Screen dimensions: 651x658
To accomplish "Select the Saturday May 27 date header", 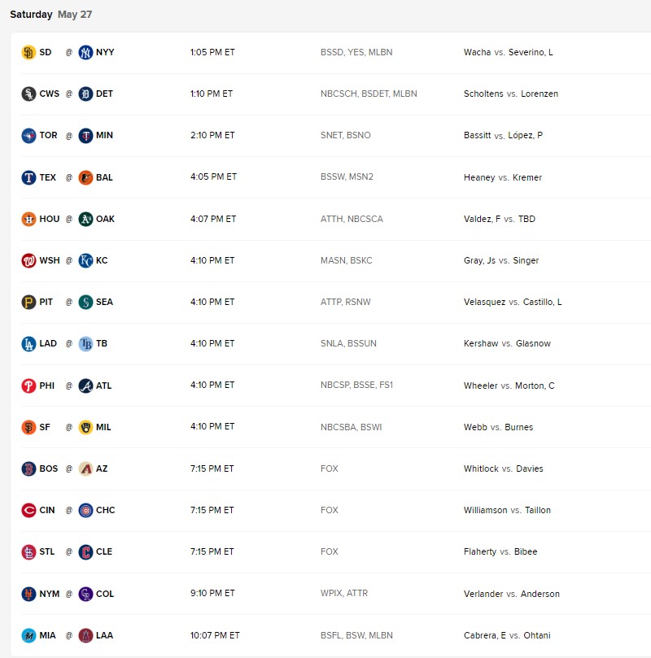I will coord(49,14).
